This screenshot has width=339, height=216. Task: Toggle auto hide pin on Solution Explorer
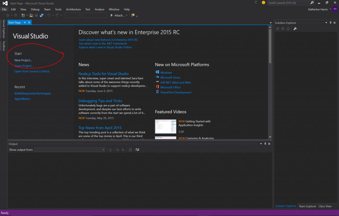coord(330,23)
